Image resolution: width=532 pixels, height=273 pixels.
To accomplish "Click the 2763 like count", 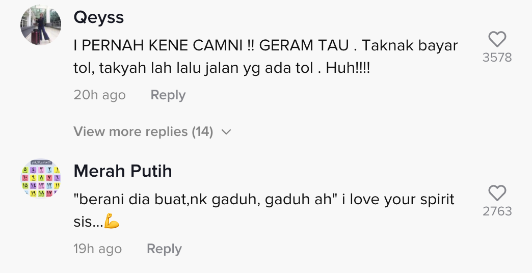I will coord(497,211).
